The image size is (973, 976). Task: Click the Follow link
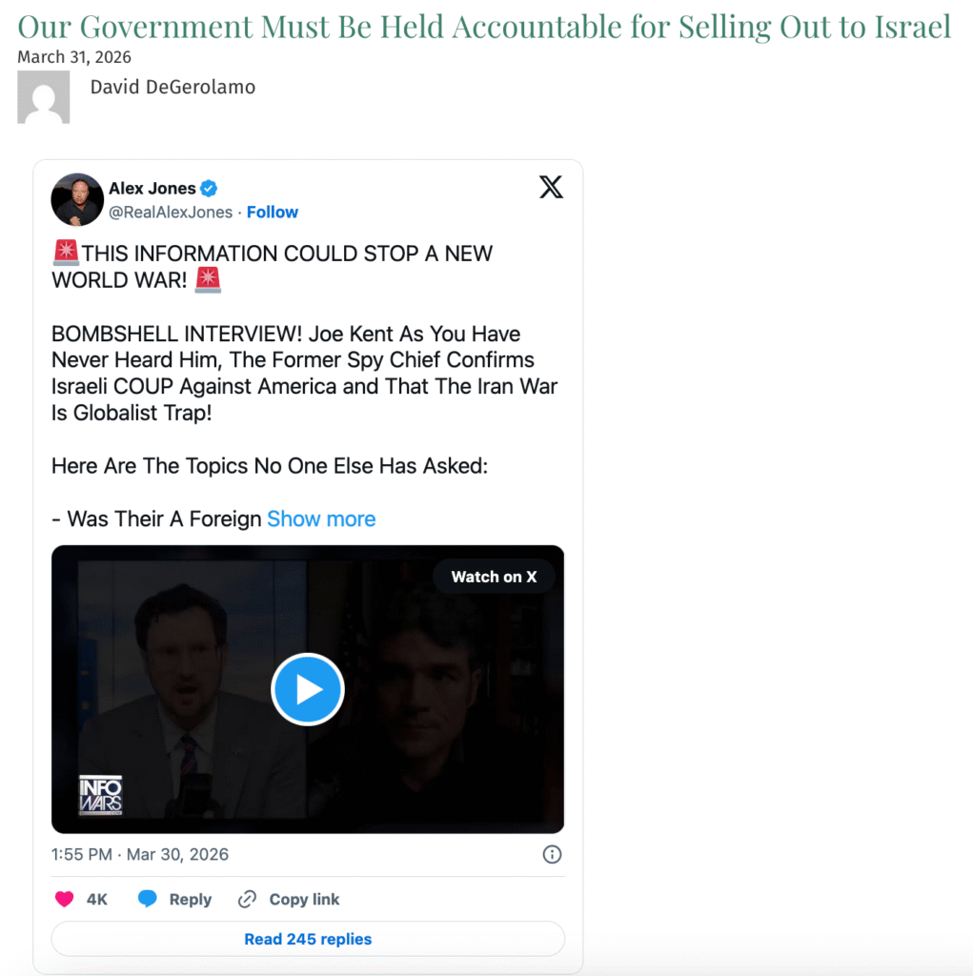272,213
